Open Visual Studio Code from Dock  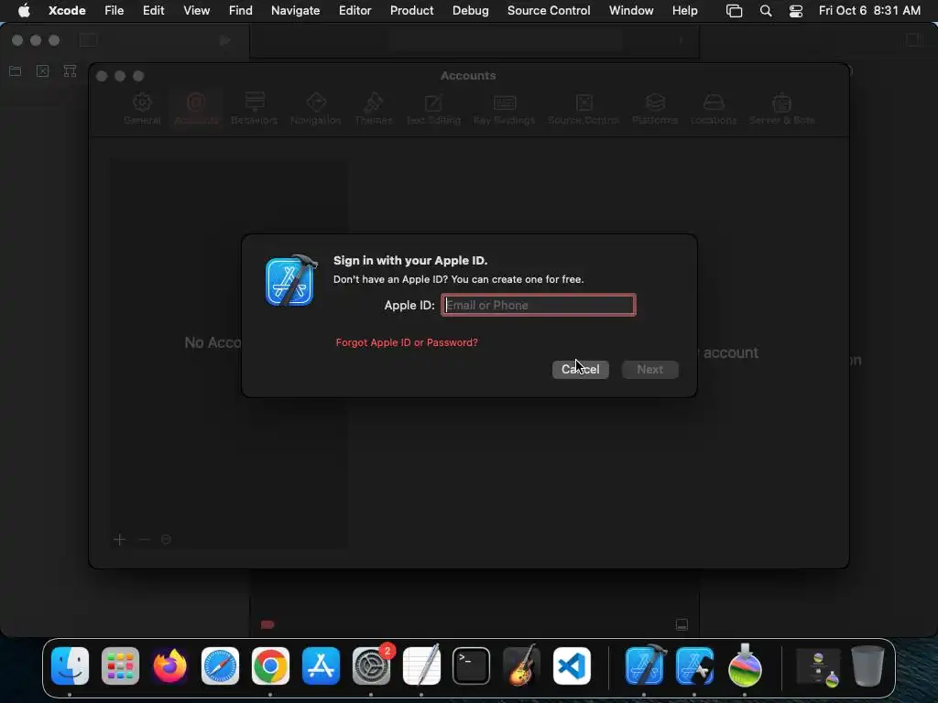coord(572,666)
